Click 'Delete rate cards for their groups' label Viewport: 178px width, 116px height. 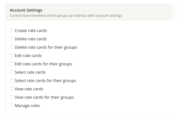coord(46,47)
